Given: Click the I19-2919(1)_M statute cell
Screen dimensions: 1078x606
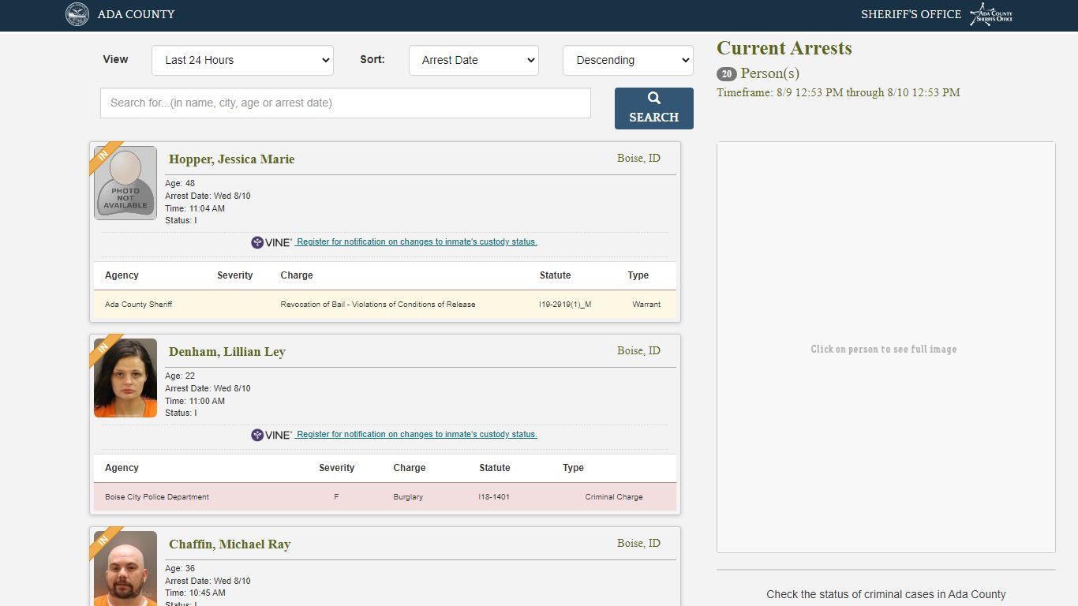Looking at the screenshot, I should tap(565, 305).
